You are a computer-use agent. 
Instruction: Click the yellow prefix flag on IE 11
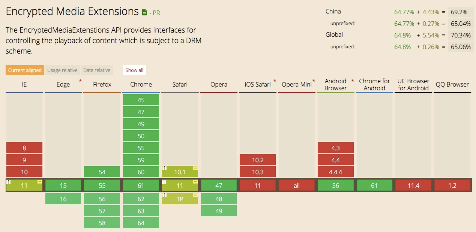click(x=39, y=182)
